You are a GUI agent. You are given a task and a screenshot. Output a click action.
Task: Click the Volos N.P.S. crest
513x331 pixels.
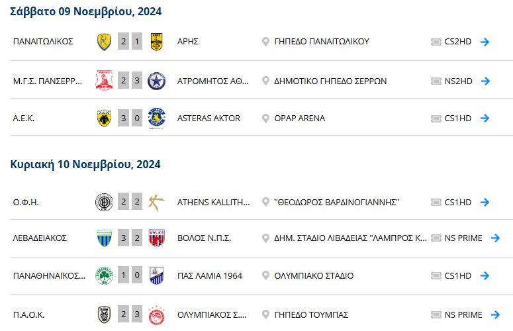coord(156,238)
